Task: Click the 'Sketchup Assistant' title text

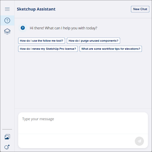Action: click(36, 9)
